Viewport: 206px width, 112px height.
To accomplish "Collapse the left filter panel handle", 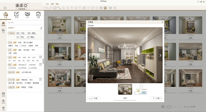I will pyautogui.click(x=43, y=61).
